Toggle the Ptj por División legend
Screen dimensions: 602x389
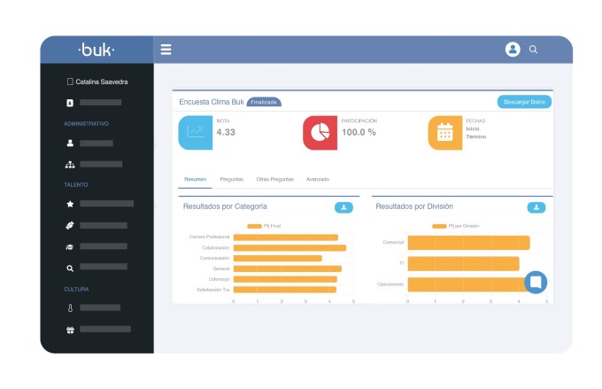click(439, 226)
